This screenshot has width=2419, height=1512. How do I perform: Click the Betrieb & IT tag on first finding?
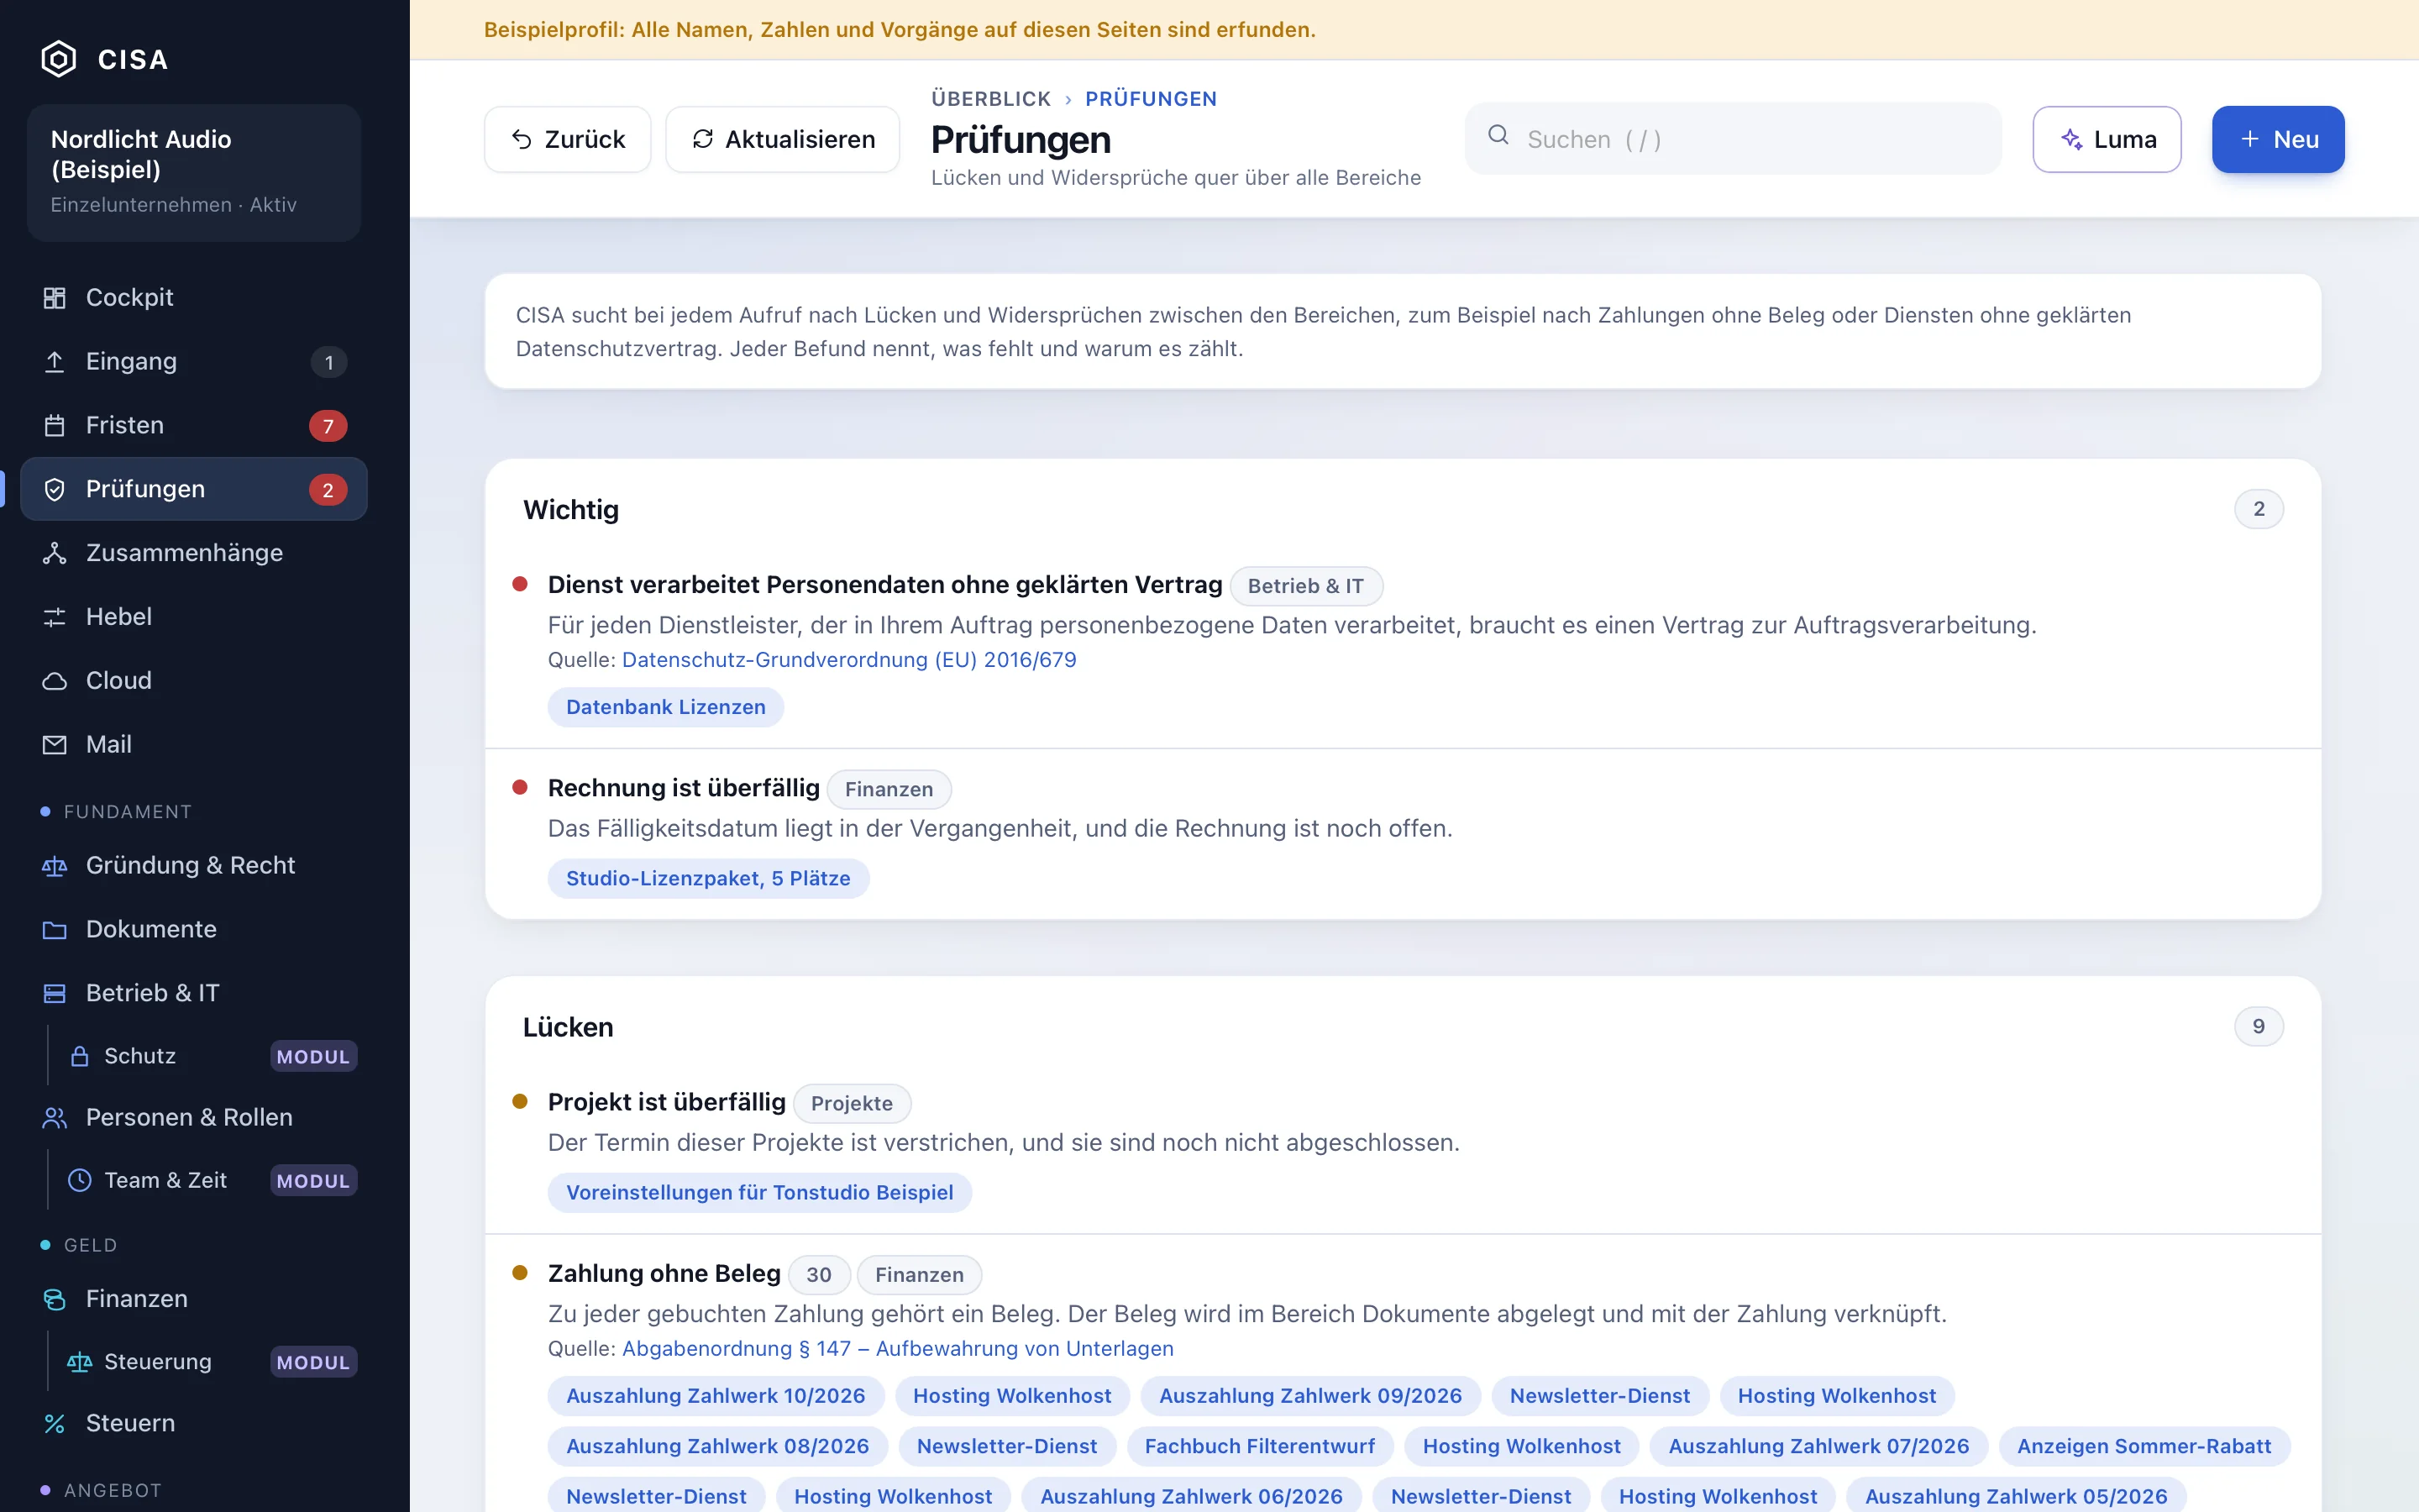[x=1305, y=586]
